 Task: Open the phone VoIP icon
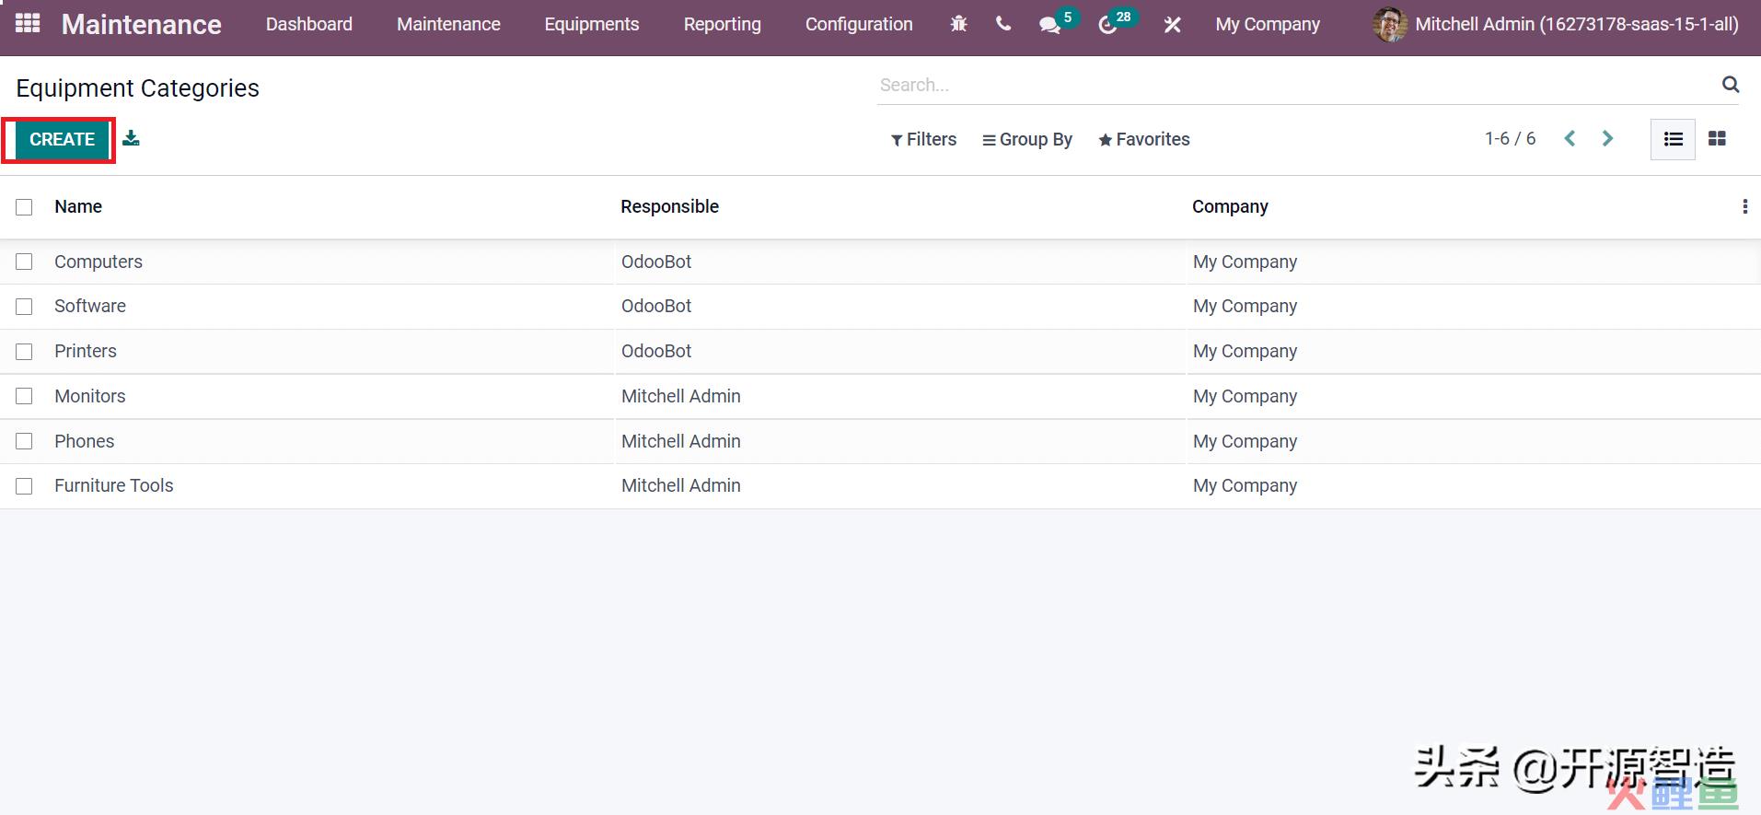(x=1003, y=24)
